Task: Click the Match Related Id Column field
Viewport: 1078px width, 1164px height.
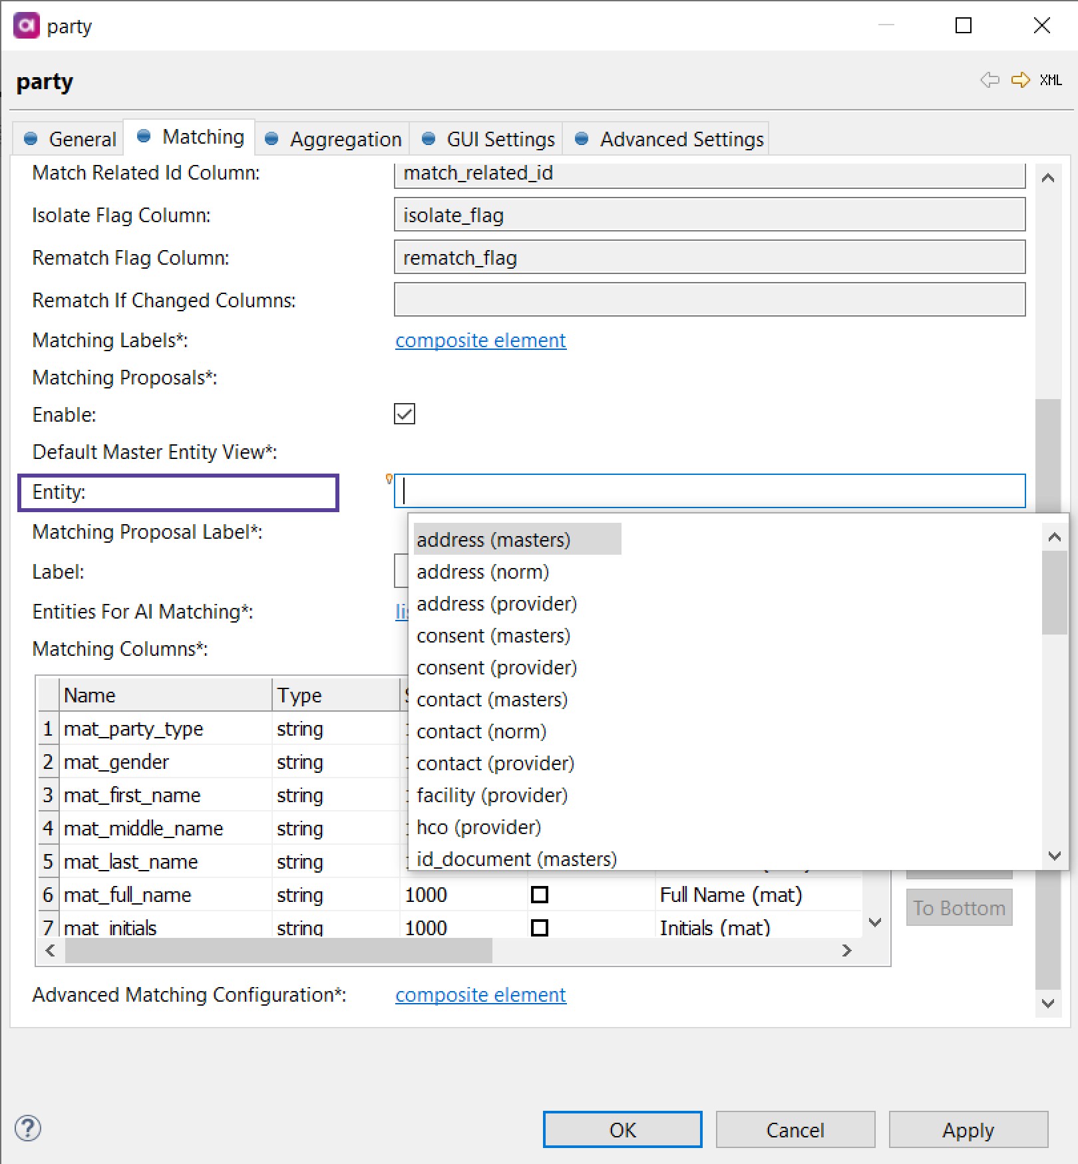Action: point(709,175)
